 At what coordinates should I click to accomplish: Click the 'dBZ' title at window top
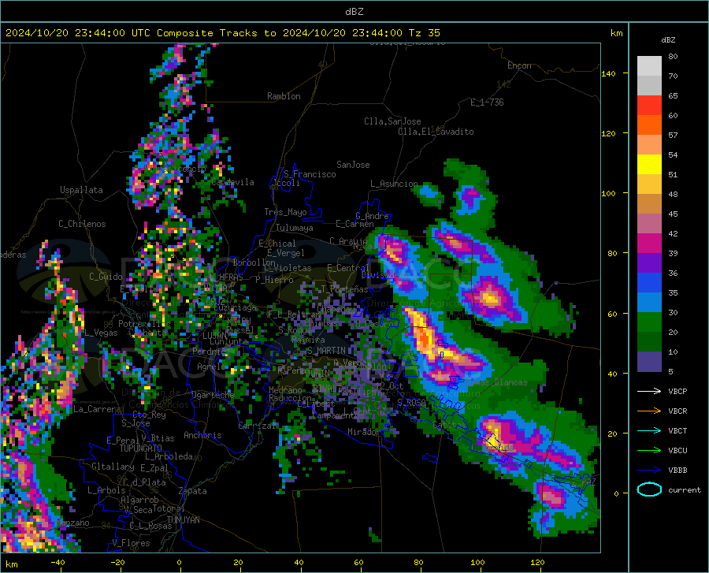[x=354, y=12]
